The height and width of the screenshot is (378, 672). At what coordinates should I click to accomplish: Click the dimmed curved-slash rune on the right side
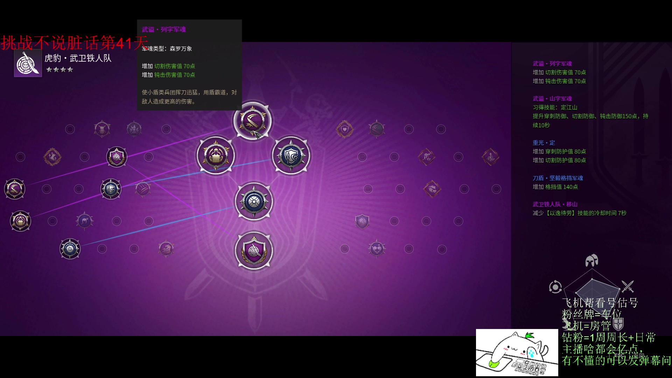[x=377, y=129]
